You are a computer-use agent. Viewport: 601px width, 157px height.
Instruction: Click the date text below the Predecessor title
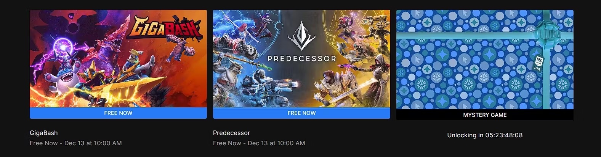(259, 143)
